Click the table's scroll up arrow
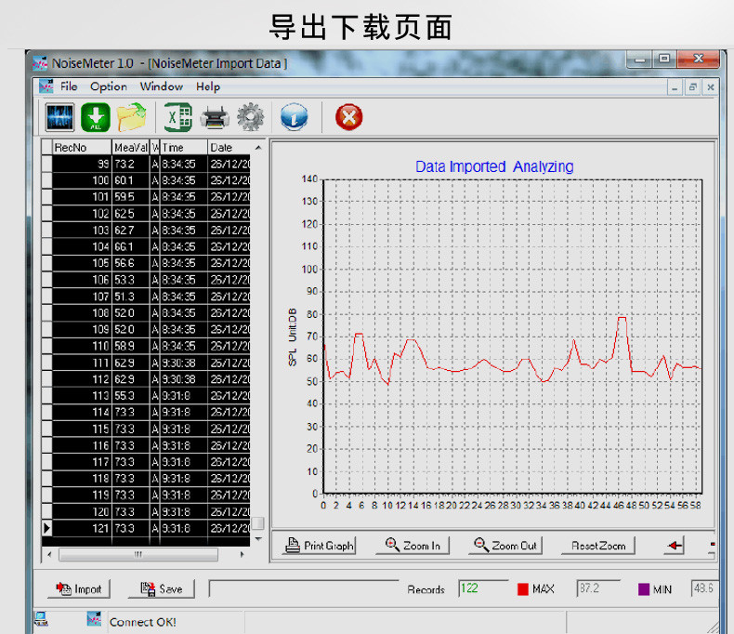 pyautogui.click(x=258, y=148)
